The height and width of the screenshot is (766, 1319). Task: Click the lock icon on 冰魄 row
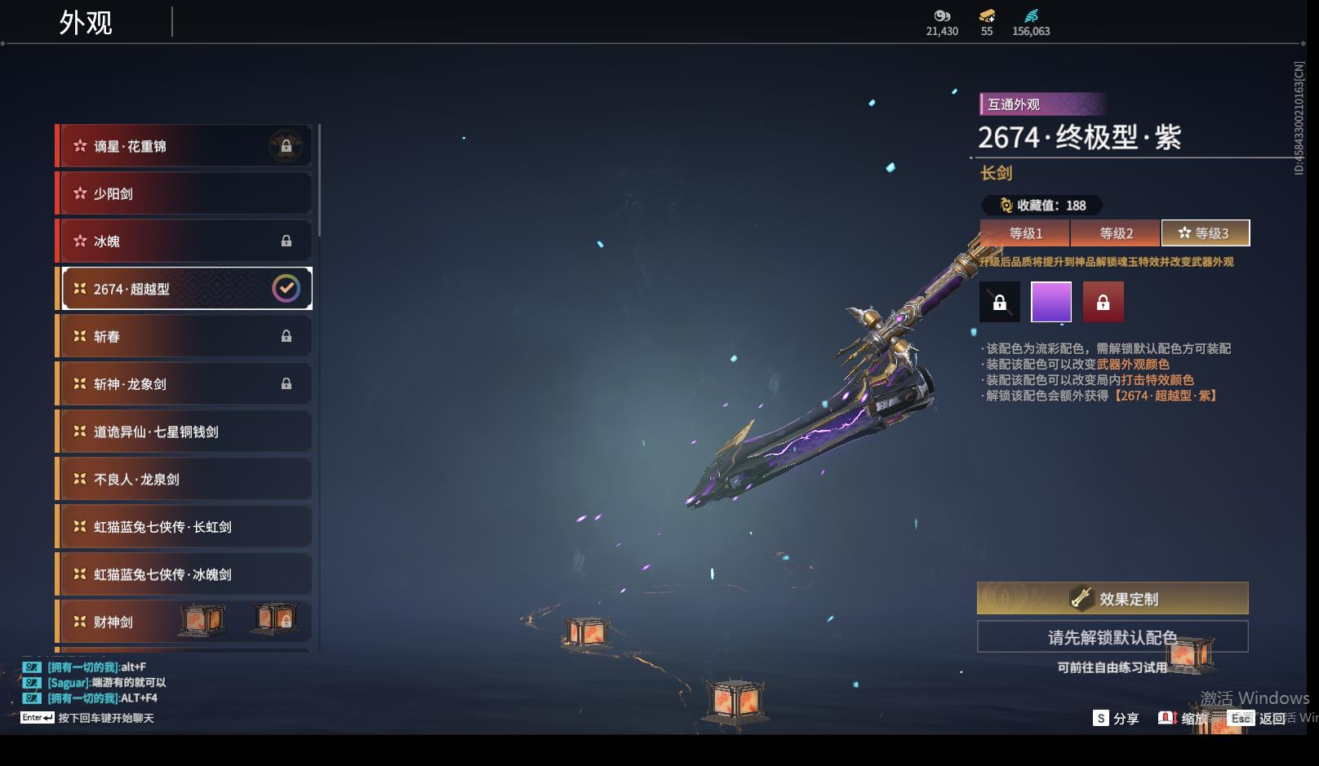[286, 241]
